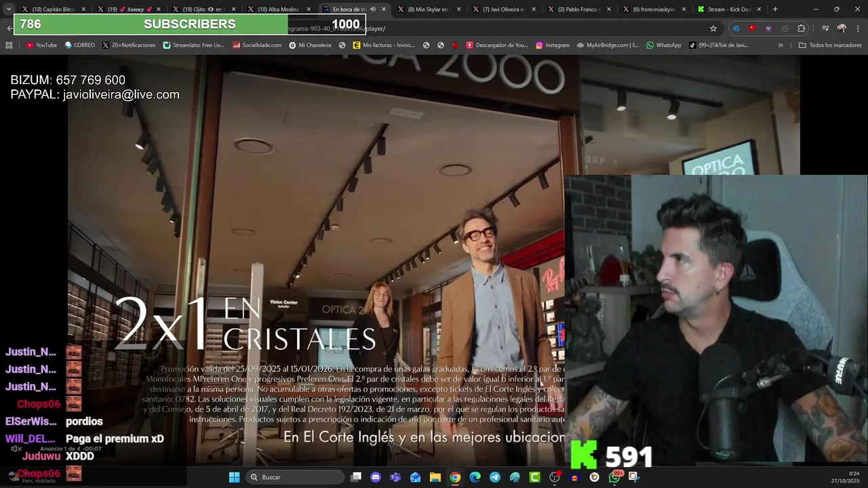The width and height of the screenshot is (868, 488).
Task: Open Microsoft Edge from the taskbar
Action: (475, 477)
